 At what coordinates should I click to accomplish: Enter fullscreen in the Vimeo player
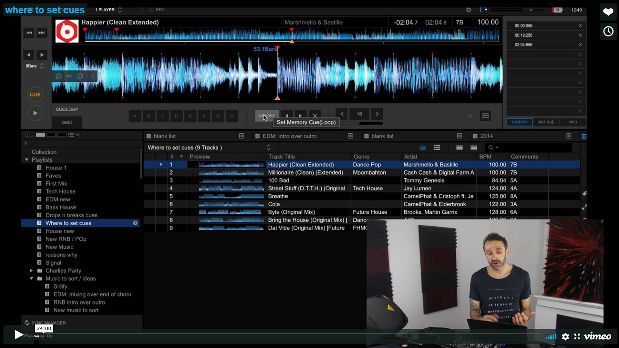pyautogui.click(x=577, y=337)
